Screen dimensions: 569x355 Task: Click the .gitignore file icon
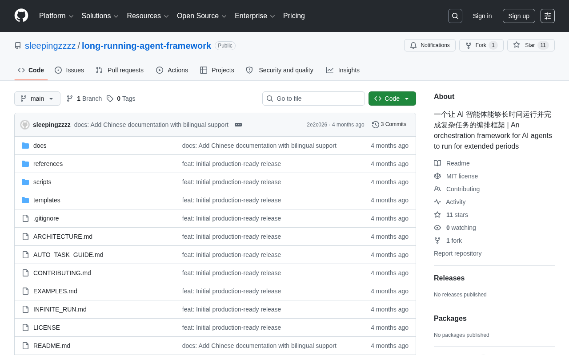pos(25,218)
